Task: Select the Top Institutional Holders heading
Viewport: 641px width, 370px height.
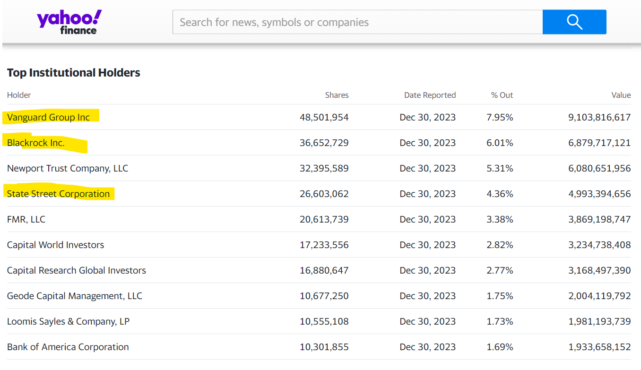Action: point(74,73)
